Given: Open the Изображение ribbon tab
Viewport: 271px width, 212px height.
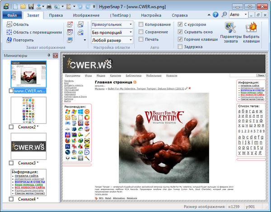Looking at the screenshot, I should click(x=87, y=15).
